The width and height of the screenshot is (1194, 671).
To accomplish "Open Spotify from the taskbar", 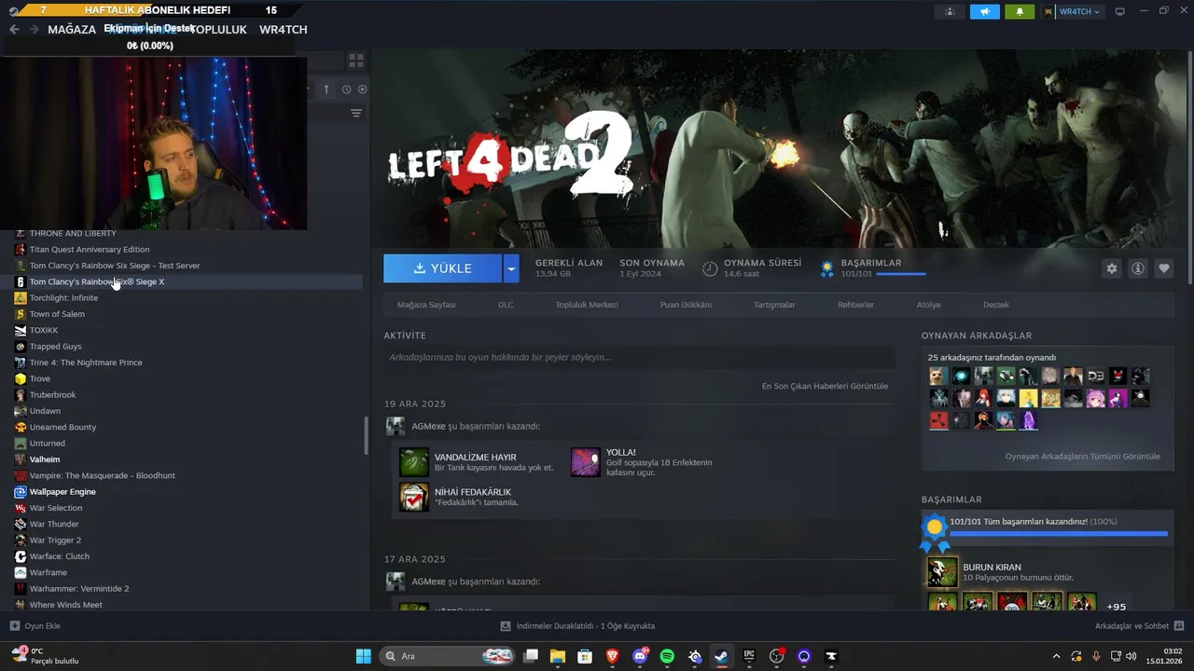I will tap(667, 656).
